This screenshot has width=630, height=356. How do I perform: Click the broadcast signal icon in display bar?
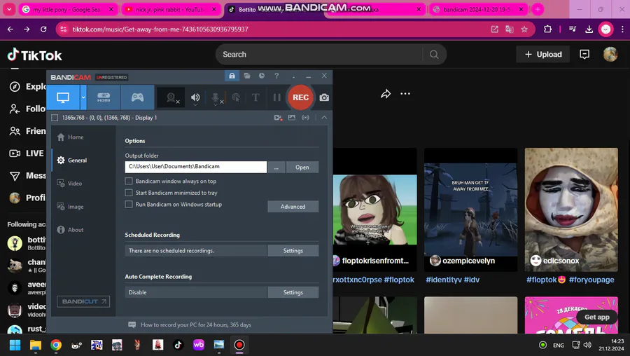pyautogui.click(x=305, y=118)
